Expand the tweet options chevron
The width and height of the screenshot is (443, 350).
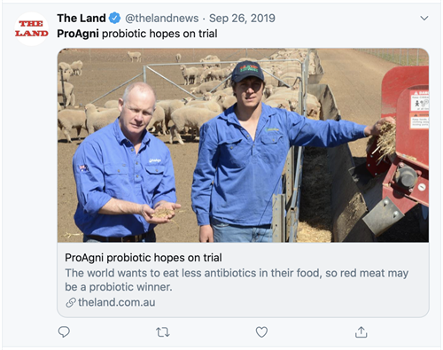[x=424, y=19]
